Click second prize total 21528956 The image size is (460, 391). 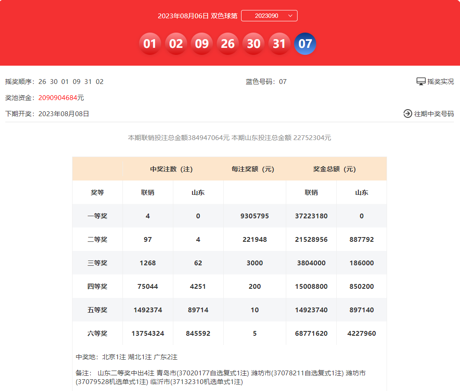point(311,239)
